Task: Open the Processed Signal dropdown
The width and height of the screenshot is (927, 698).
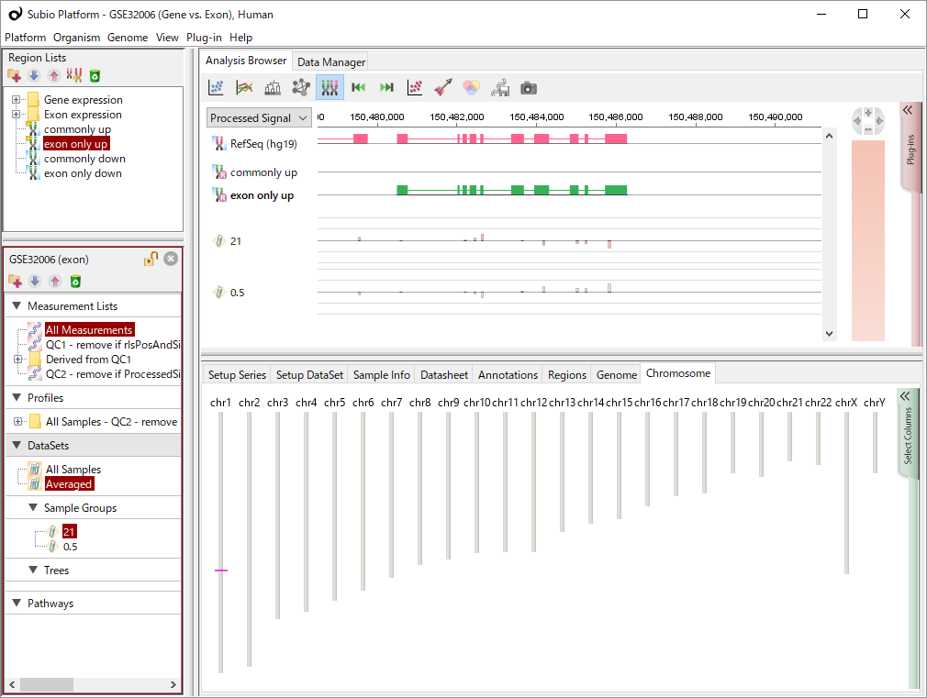Action: pyautogui.click(x=259, y=118)
